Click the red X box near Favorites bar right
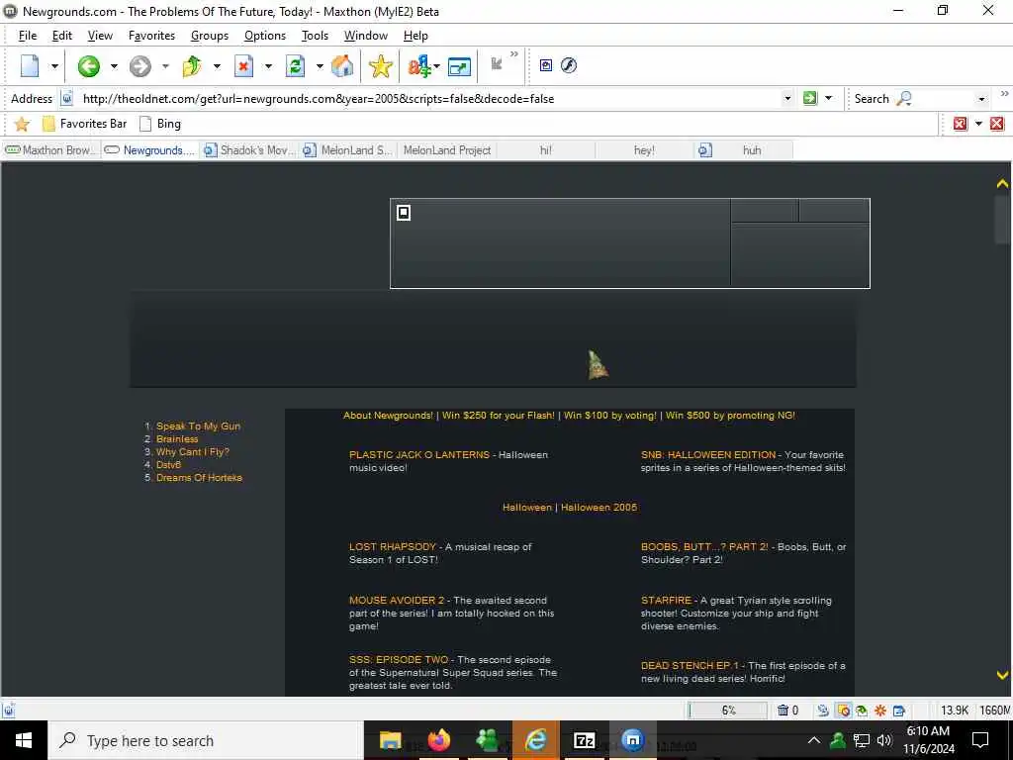The width and height of the screenshot is (1013, 760). [961, 124]
